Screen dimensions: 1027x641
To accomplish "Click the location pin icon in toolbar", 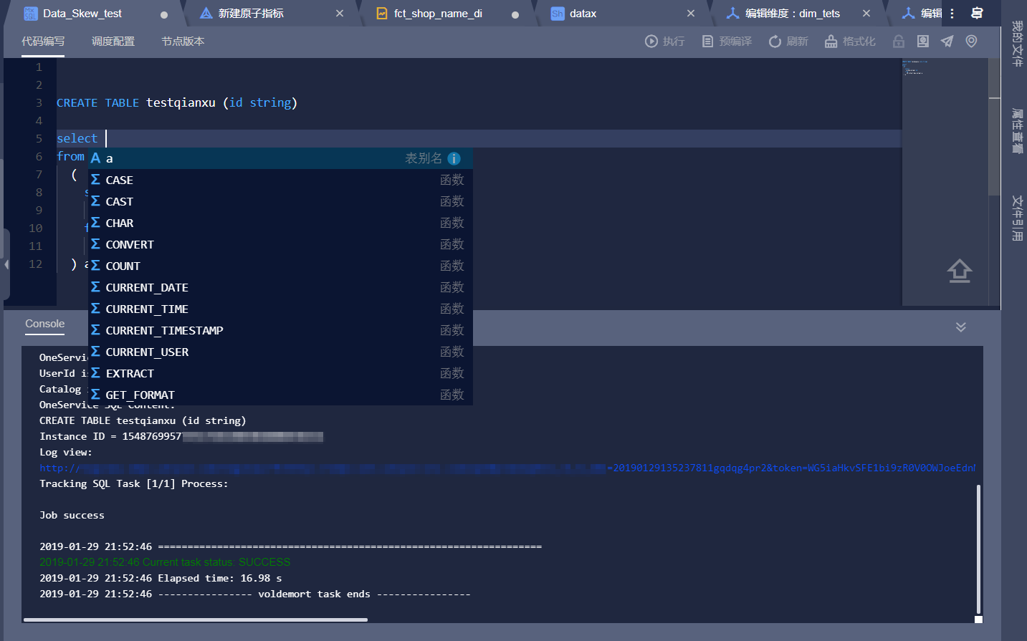I will coord(971,42).
